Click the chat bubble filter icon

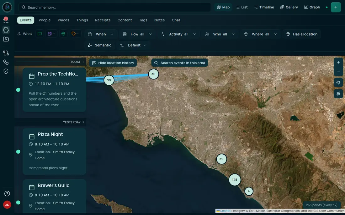40,34
